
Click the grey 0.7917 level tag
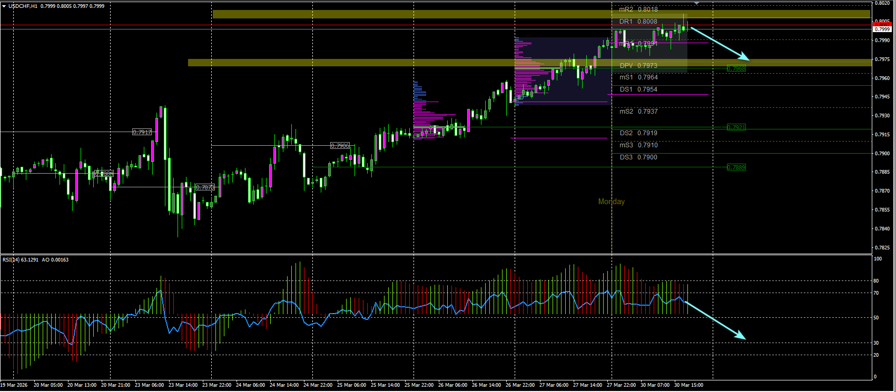pos(142,132)
